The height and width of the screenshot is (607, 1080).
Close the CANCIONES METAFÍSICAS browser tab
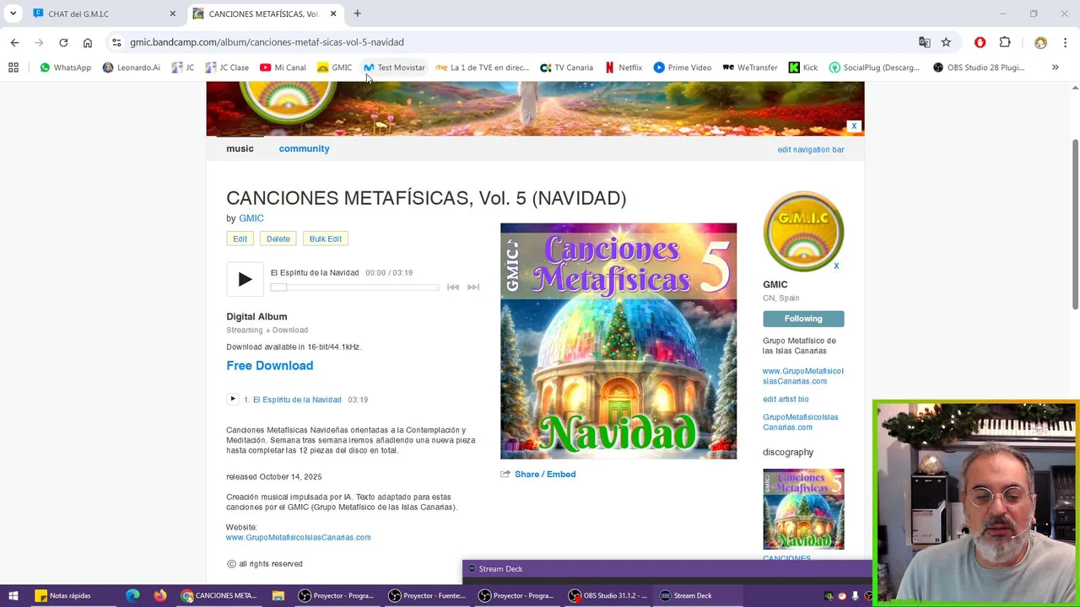pyautogui.click(x=333, y=13)
